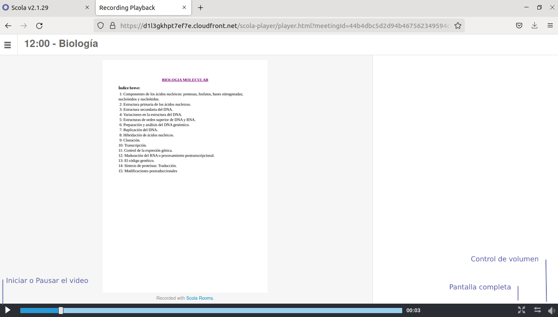Click the BIOLOGIA MOLECULAR slide title
This screenshot has height=317, width=558.
point(185,80)
